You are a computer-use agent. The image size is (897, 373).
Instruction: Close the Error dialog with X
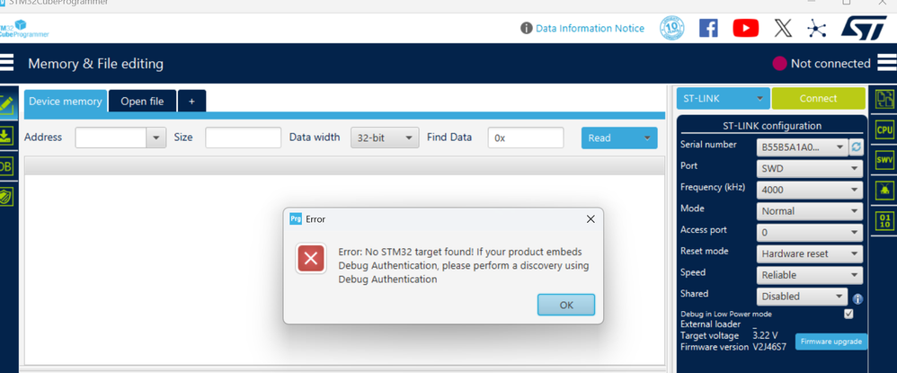point(591,219)
